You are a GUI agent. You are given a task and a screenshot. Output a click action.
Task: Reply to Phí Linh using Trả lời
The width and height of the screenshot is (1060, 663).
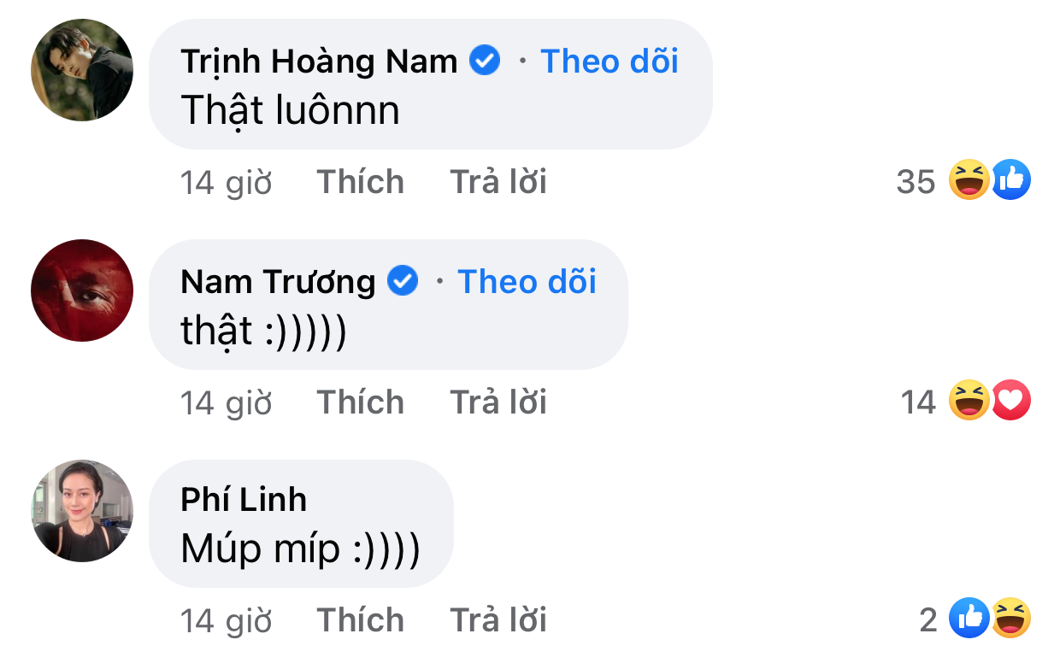coord(498,619)
